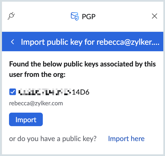Toggle the blue checkmark beside the key
Viewport: 165px width, 156px height.
pyautogui.click(x=13, y=92)
